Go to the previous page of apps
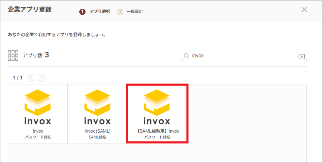323x163 pixels. [x=32, y=78]
